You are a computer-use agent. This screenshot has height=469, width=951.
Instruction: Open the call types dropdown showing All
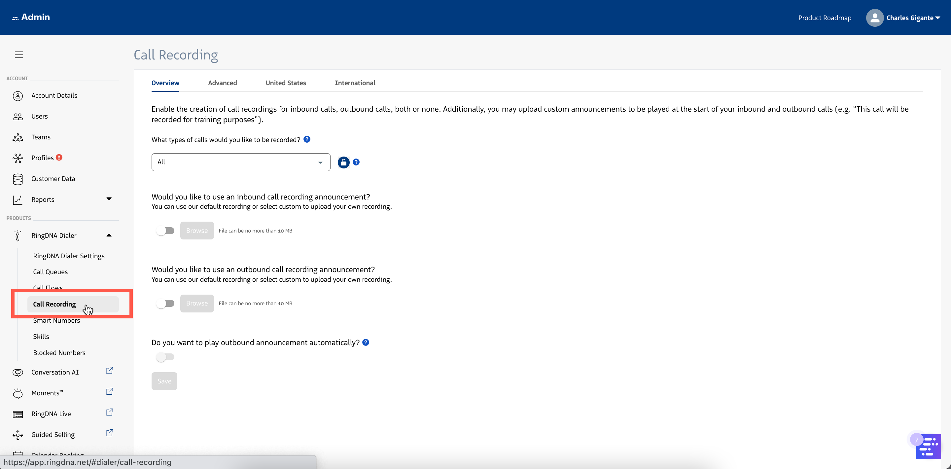coord(241,162)
